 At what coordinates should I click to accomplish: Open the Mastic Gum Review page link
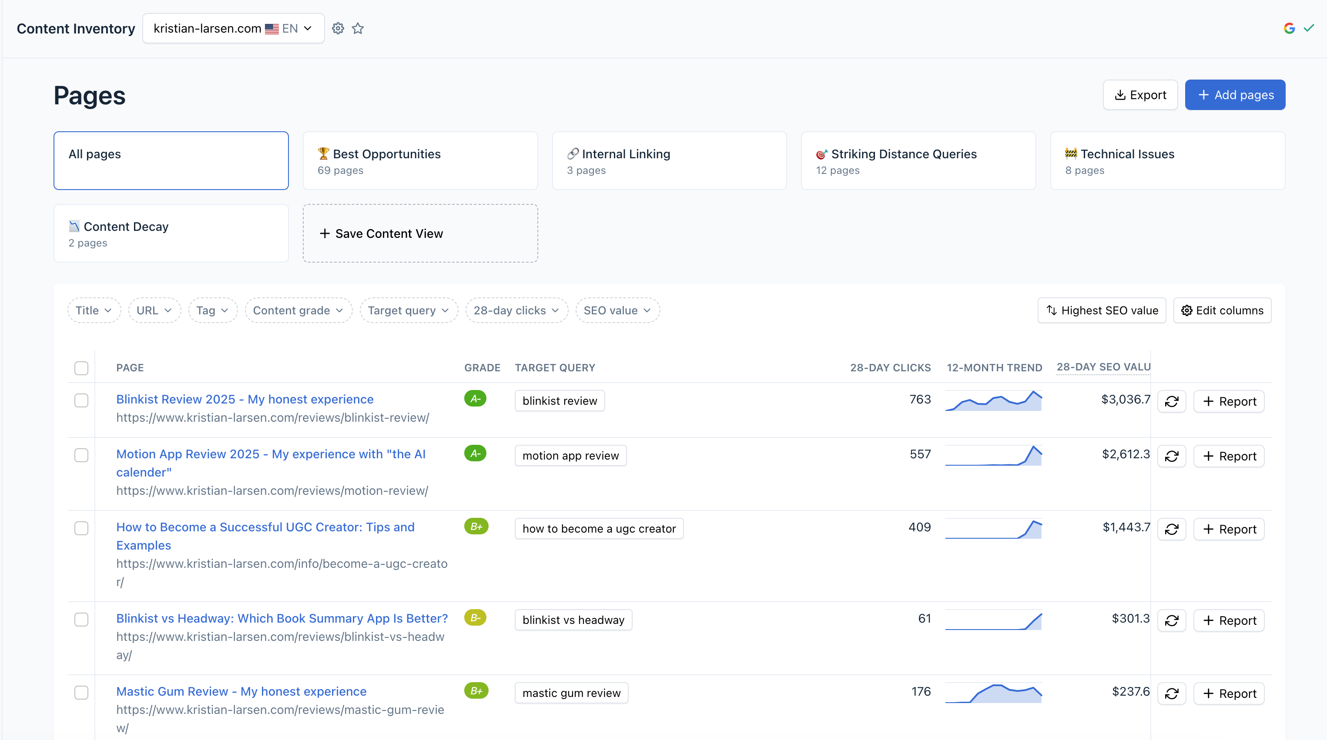point(241,692)
